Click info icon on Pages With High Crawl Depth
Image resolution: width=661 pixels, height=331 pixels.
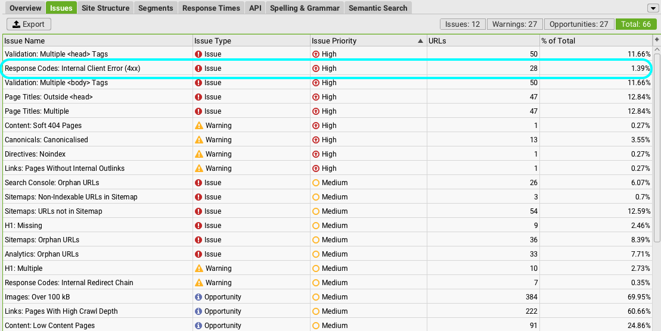pos(198,311)
